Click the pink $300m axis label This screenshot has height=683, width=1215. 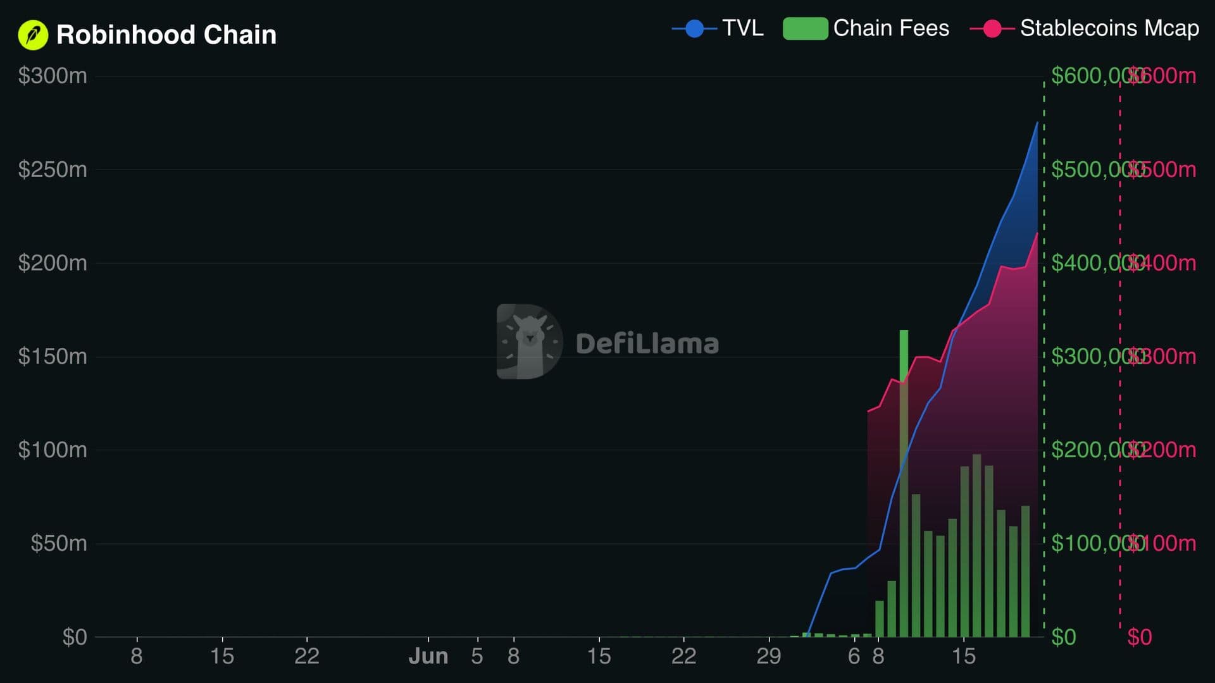click(1162, 357)
